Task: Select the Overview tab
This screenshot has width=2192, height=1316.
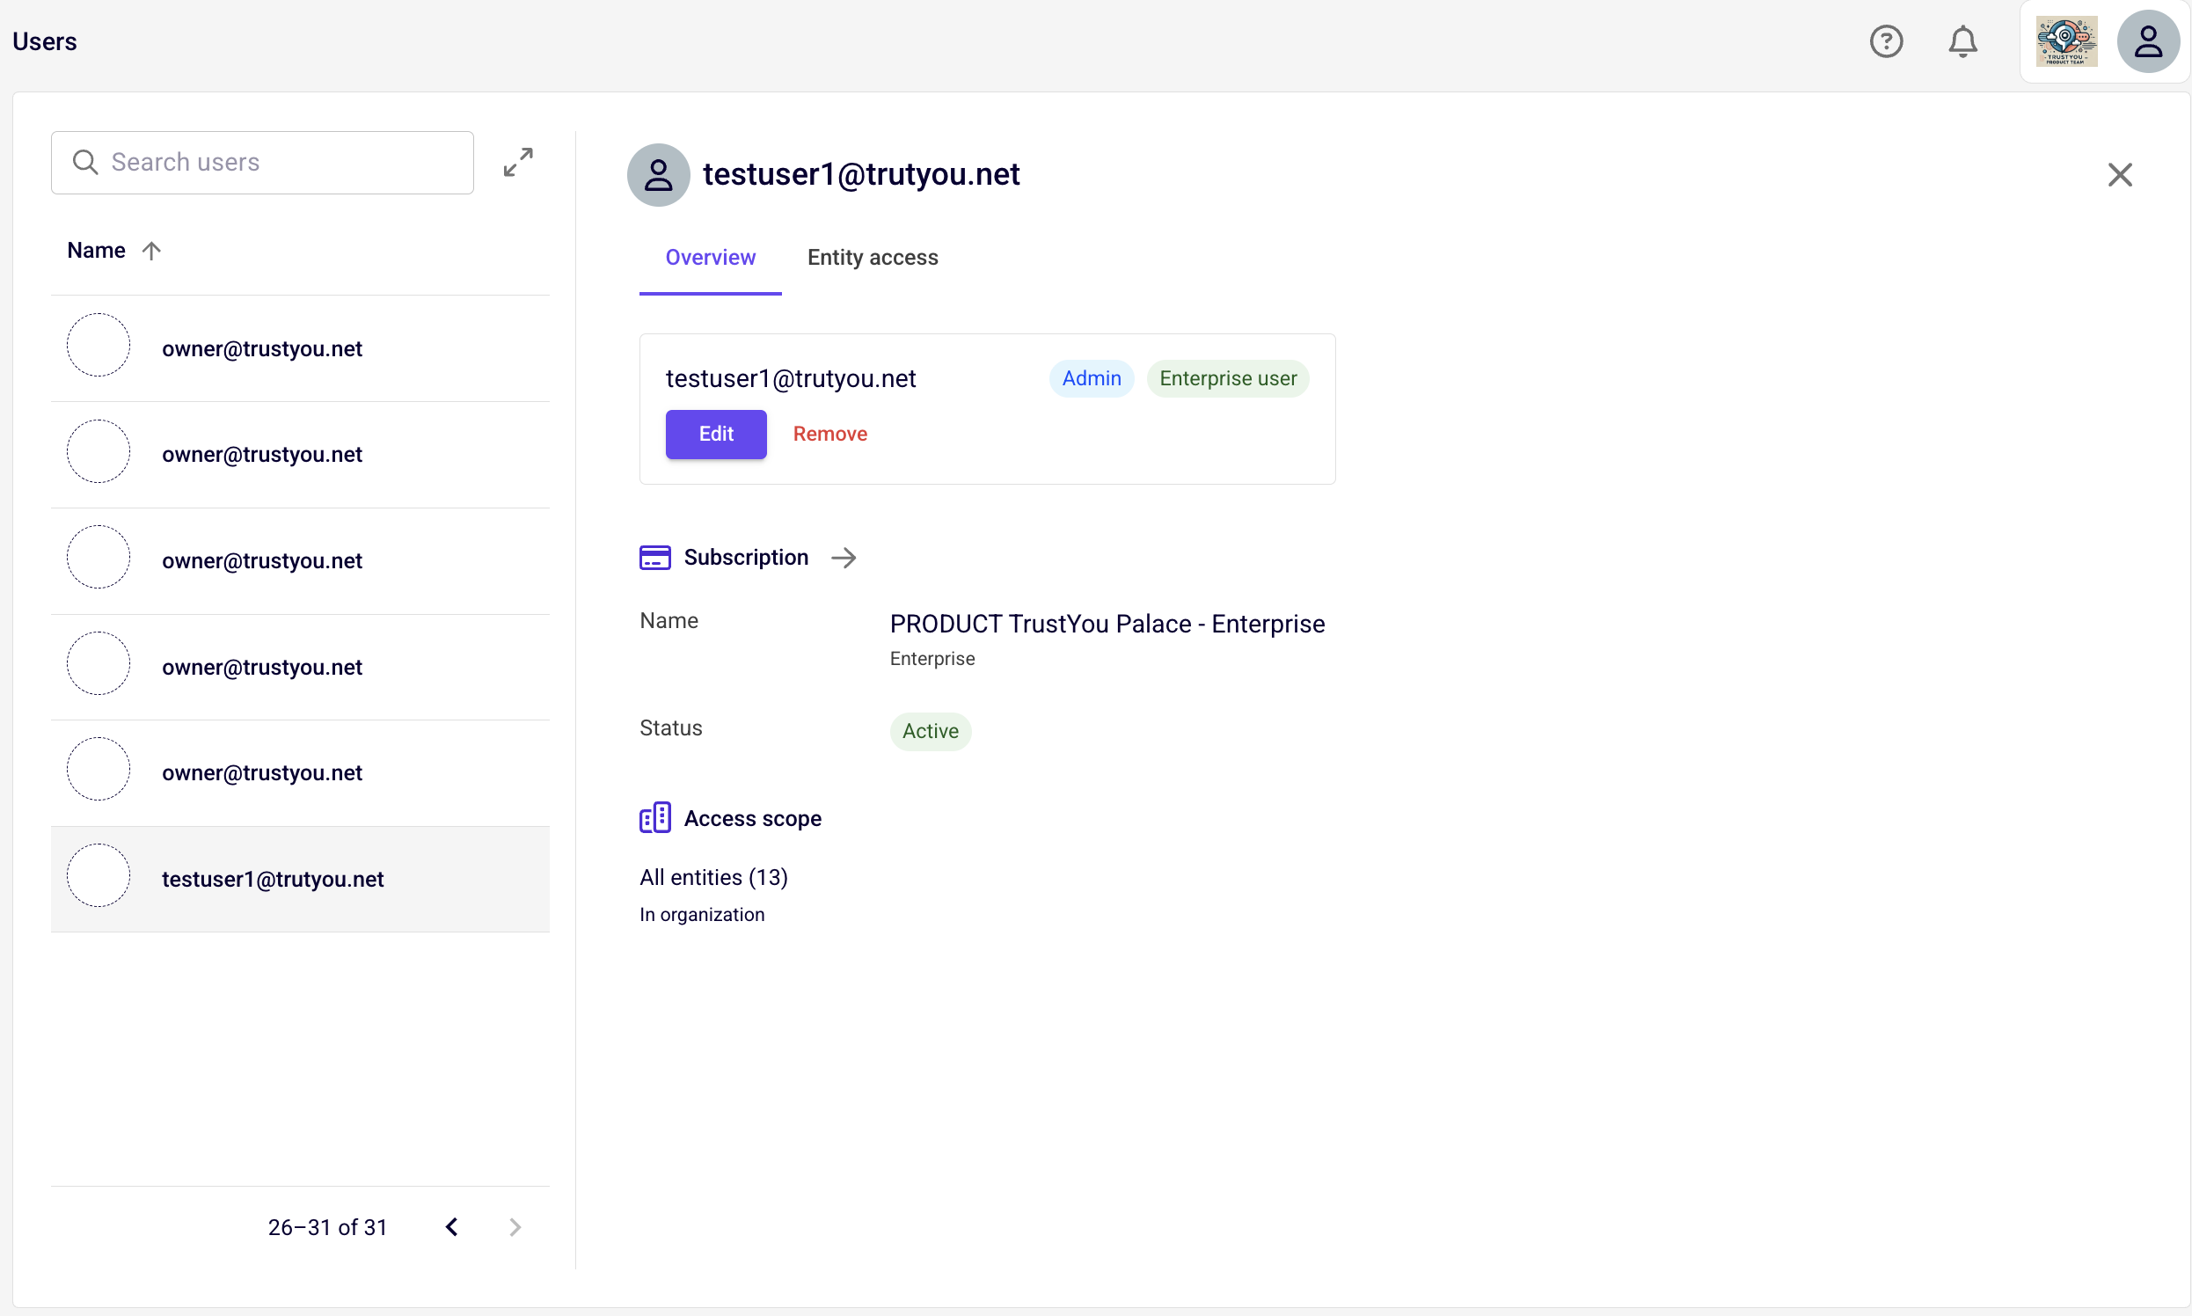Action: [710, 257]
